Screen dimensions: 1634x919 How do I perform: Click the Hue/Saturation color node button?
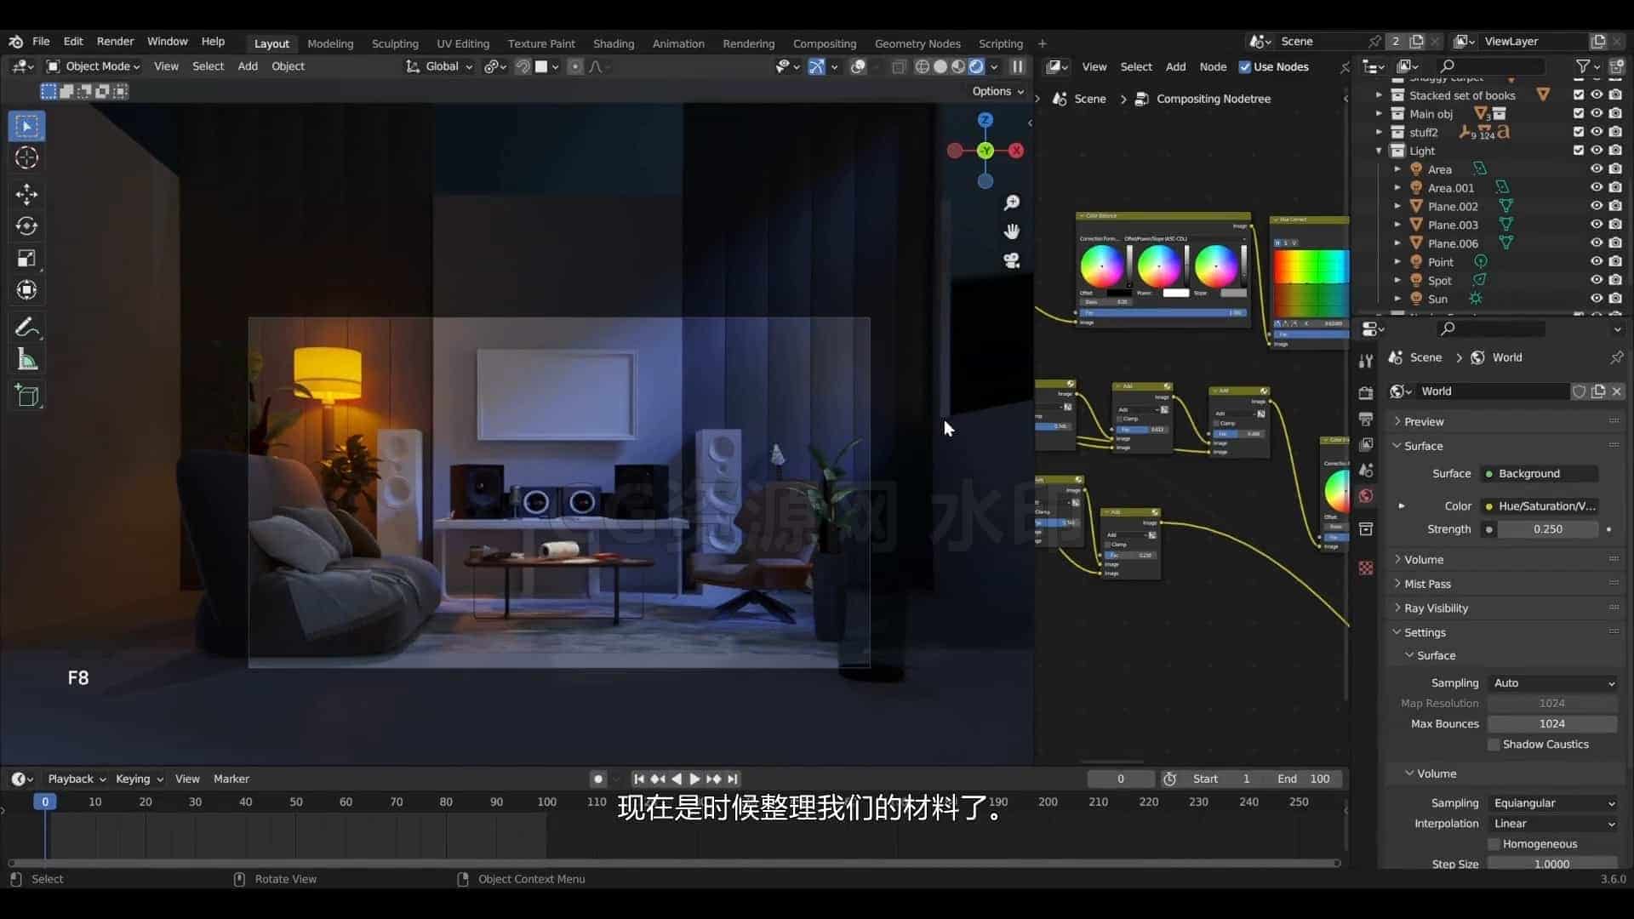[1540, 506]
